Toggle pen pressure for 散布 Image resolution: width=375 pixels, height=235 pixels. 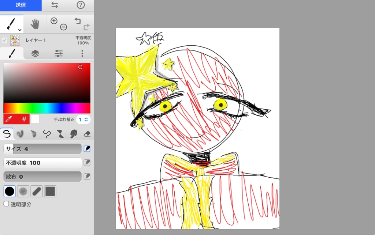[x=87, y=177]
